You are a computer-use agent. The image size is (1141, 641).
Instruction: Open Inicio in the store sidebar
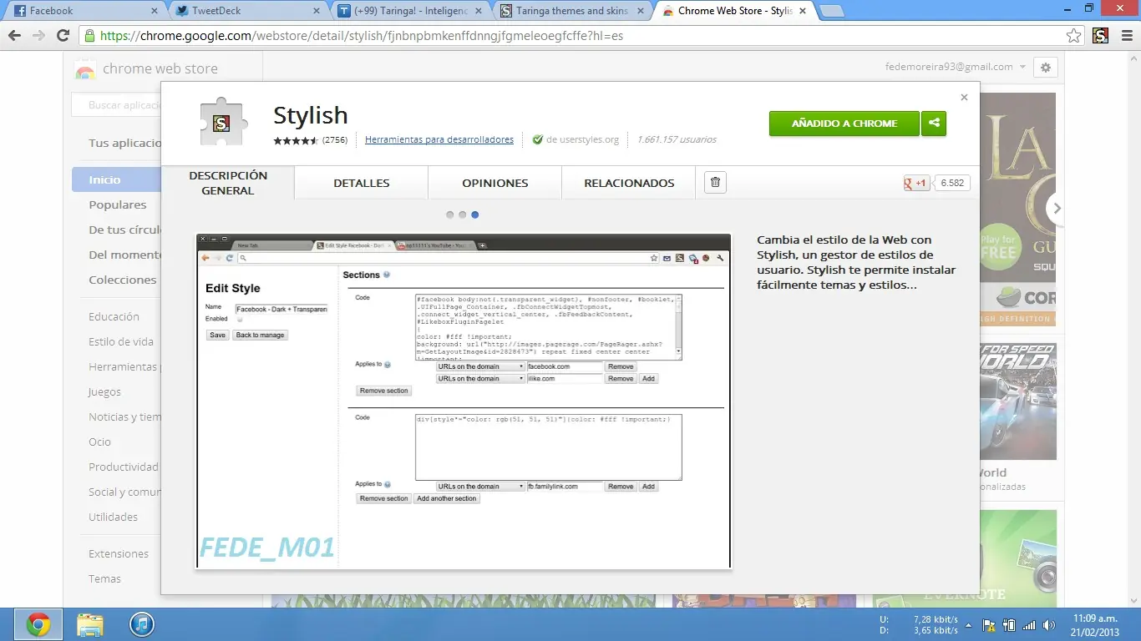coord(116,179)
